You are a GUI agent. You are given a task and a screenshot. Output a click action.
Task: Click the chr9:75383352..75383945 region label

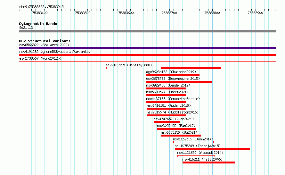click(41, 7)
